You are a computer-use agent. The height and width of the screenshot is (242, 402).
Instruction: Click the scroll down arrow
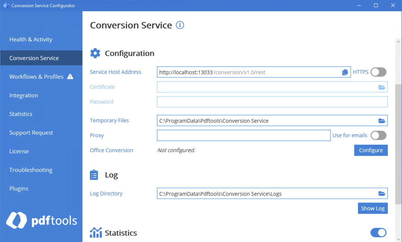[x=398, y=239]
